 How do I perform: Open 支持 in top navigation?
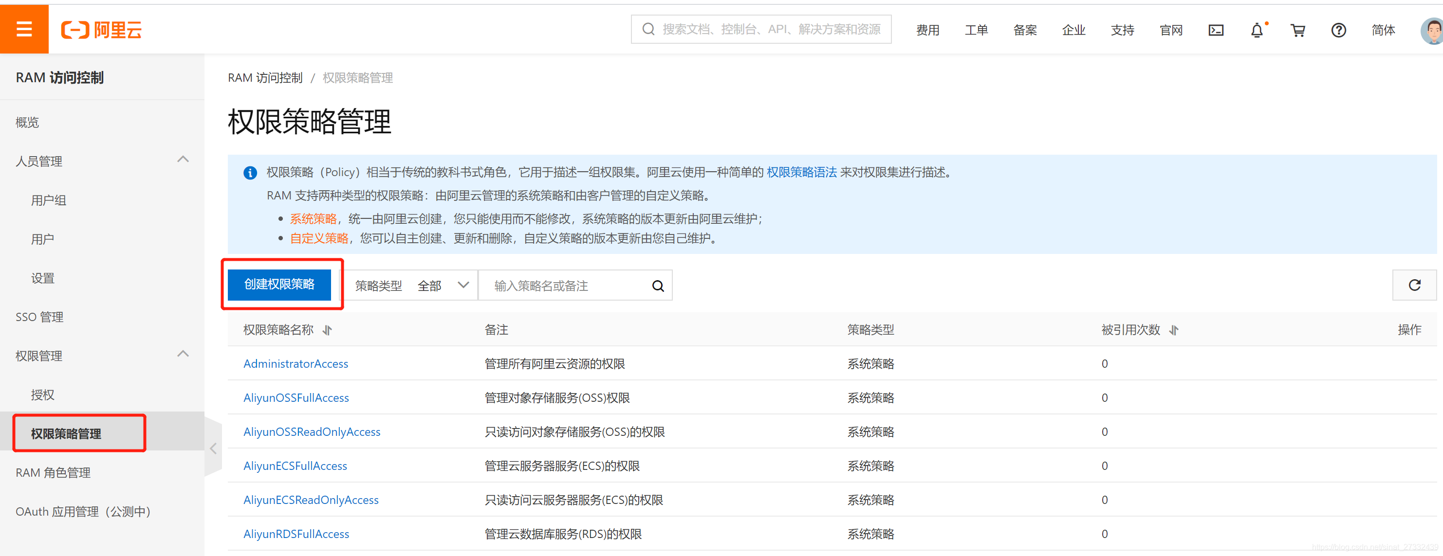click(x=1123, y=30)
